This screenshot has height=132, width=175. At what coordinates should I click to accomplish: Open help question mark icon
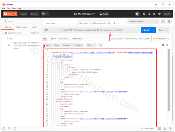pos(170,129)
